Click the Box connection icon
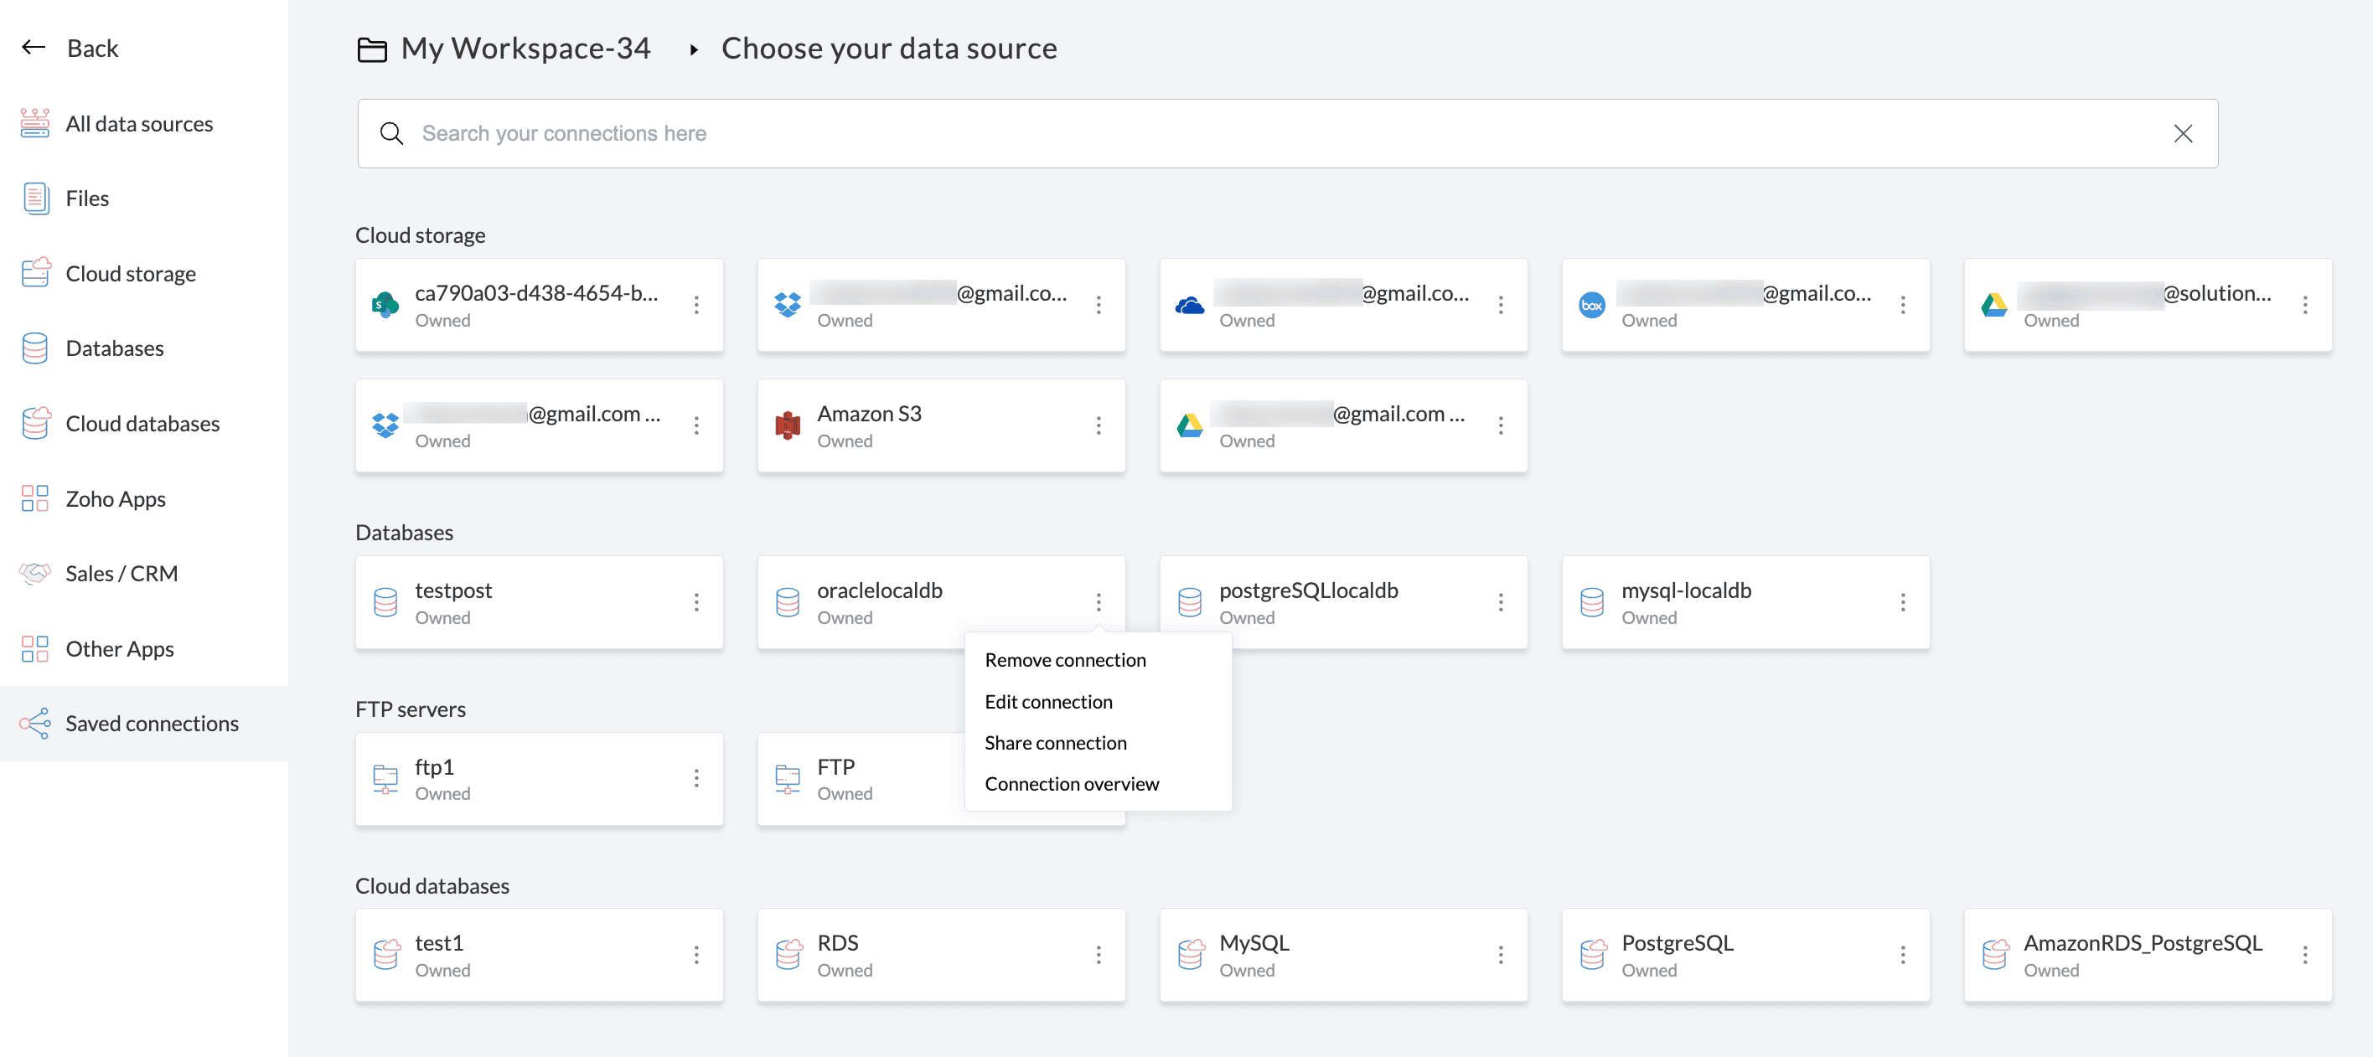This screenshot has width=2373, height=1057. [1591, 305]
